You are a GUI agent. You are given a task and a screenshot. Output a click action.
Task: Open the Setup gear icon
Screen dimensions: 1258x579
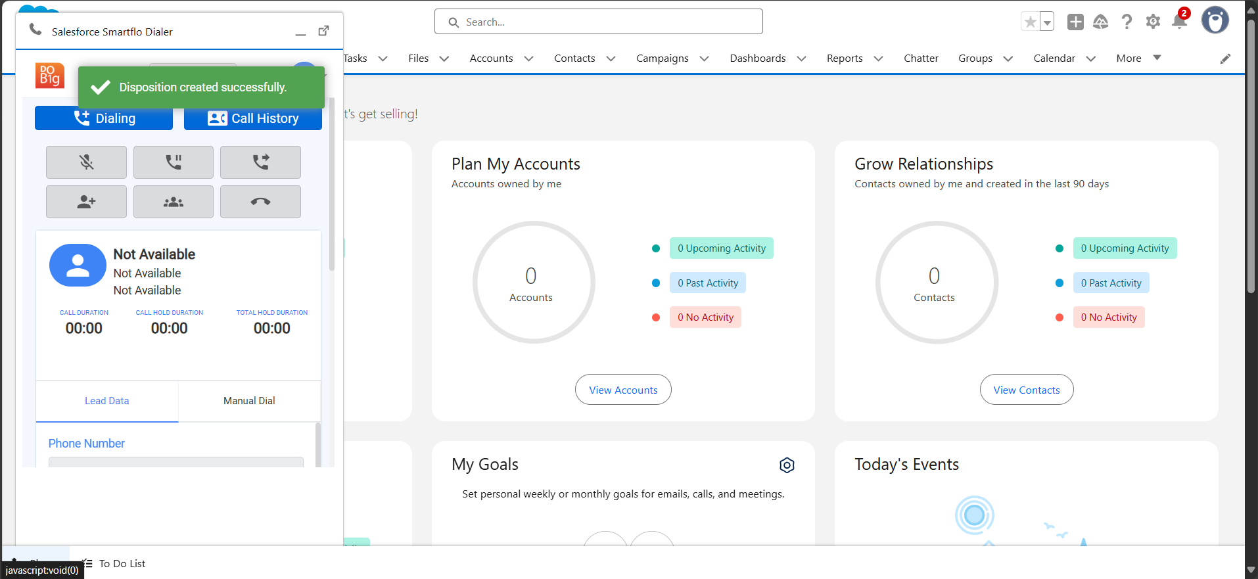click(1153, 22)
